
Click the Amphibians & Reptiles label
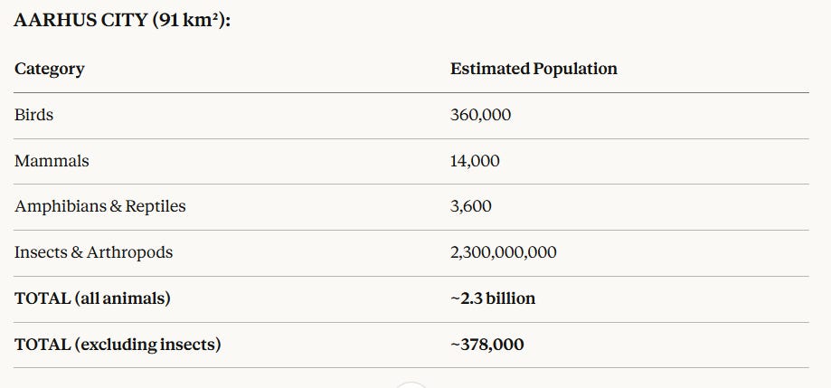click(100, 206)
